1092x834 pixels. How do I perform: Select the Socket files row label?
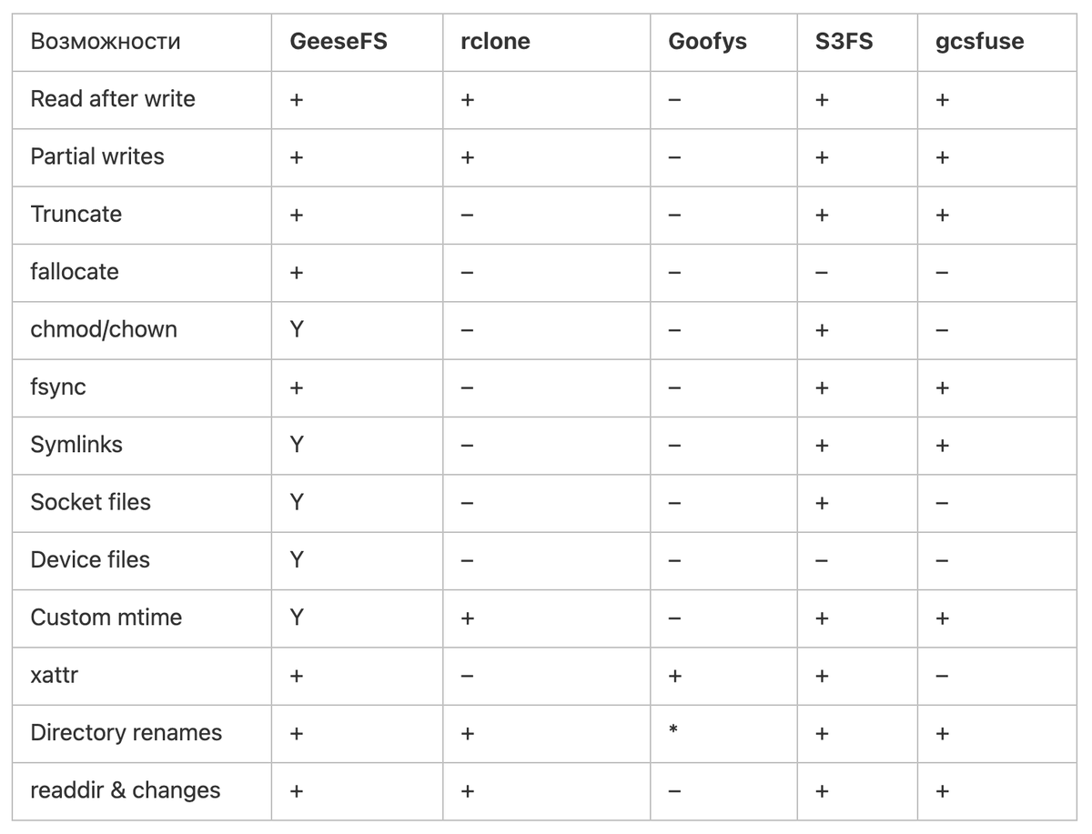91,502
